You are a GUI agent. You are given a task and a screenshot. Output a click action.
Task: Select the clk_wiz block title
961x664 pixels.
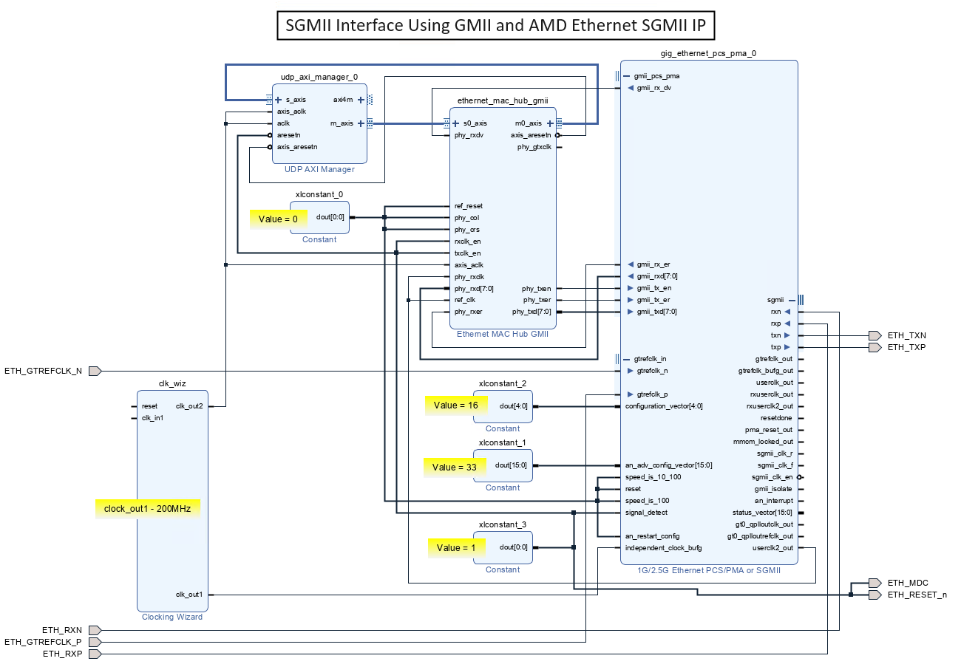[x=172, y=383]
